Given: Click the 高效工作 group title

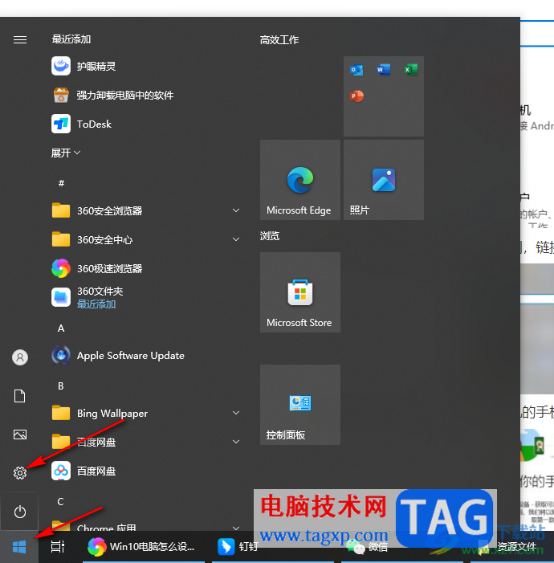Looking at the screenshot, I should (279, 40).
